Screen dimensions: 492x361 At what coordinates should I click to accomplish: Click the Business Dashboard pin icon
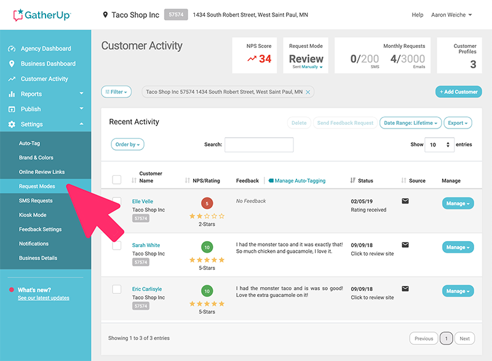[x=12, y=64]
